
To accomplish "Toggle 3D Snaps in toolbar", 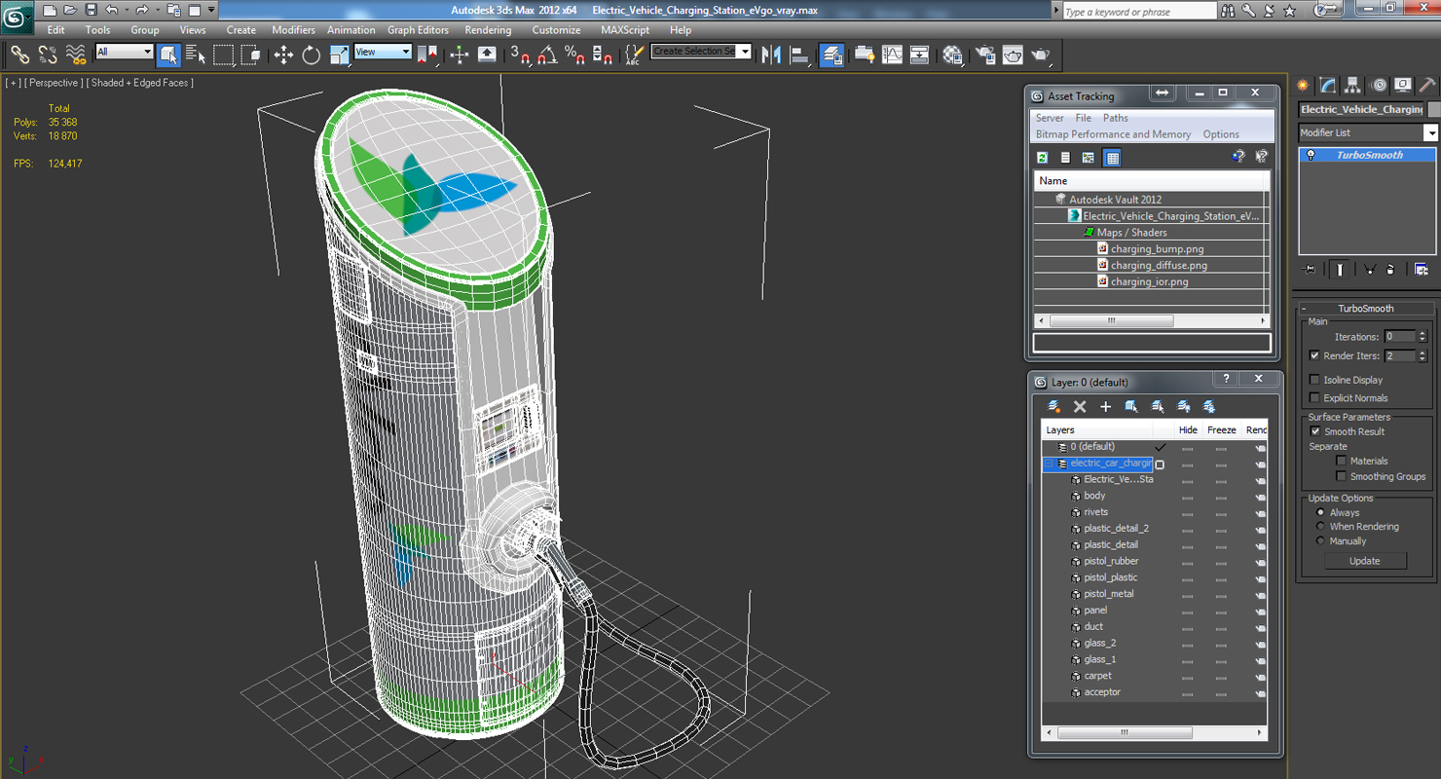I will point(521,55).
